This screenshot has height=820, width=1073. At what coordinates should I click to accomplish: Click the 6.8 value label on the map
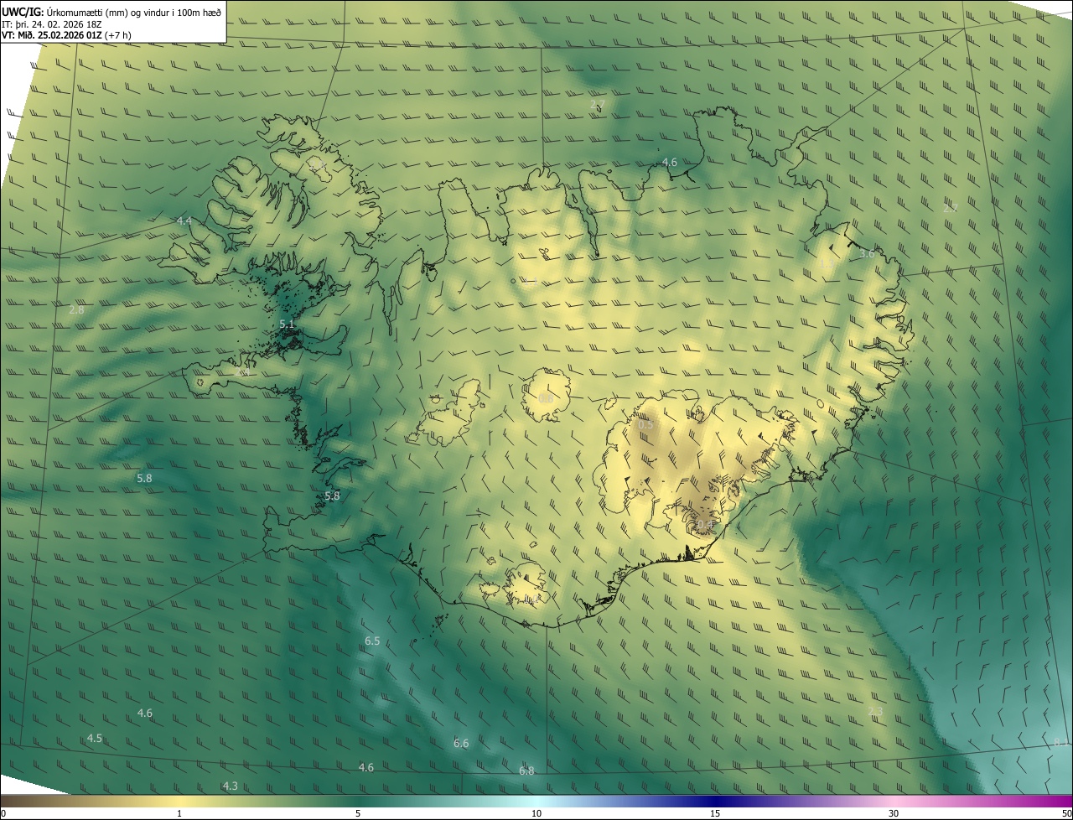(526, 771)
